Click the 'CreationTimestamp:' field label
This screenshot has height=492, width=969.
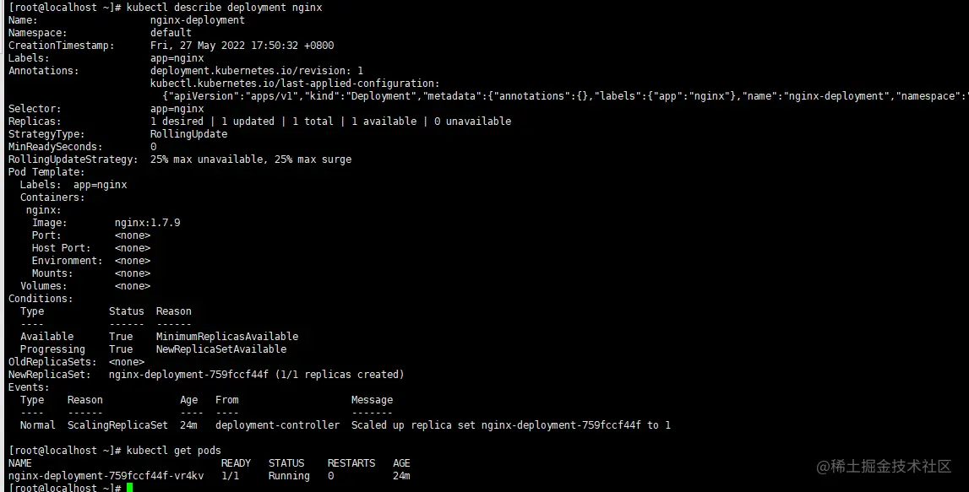pos(62,46)
